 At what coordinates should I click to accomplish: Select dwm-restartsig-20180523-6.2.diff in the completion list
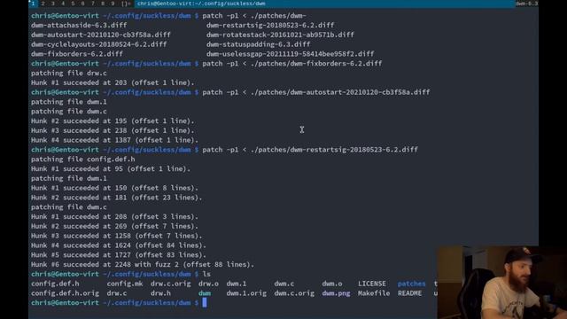(x=270, y=26)
